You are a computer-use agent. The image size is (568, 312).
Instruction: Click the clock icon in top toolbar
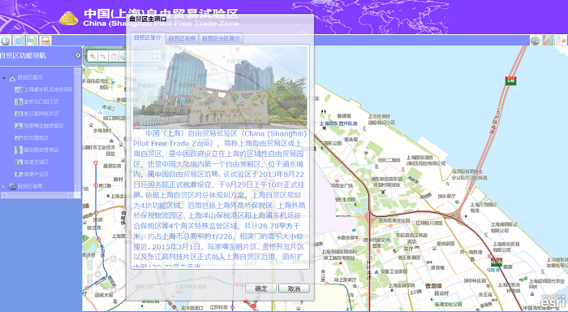coord(19,41)
